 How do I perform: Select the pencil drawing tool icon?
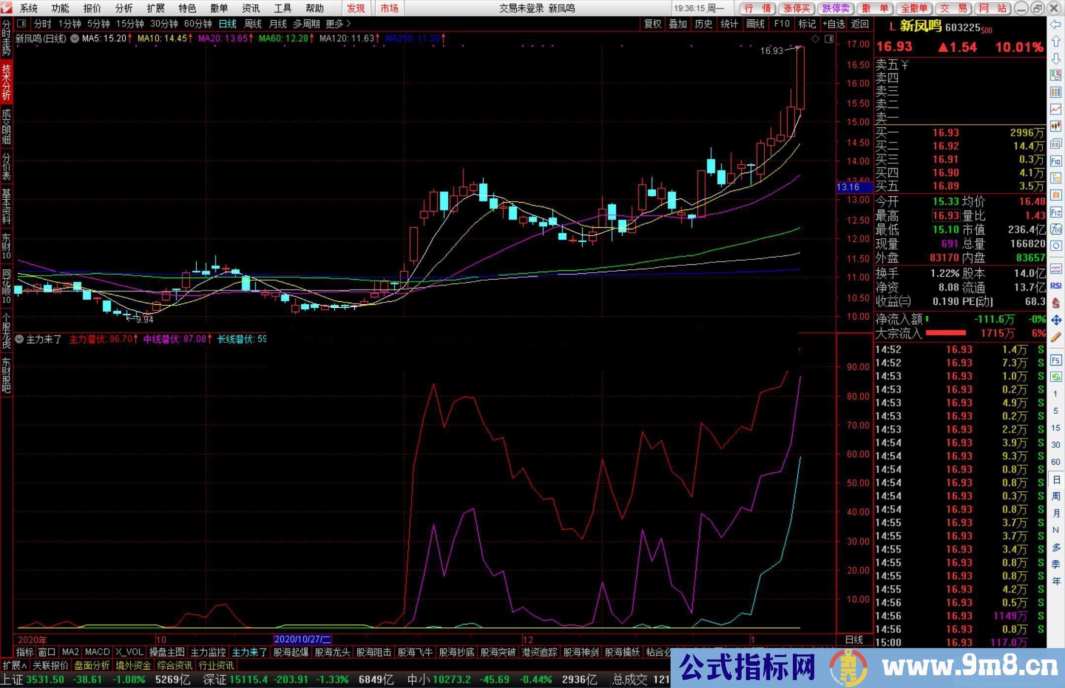pos(1056,337)
